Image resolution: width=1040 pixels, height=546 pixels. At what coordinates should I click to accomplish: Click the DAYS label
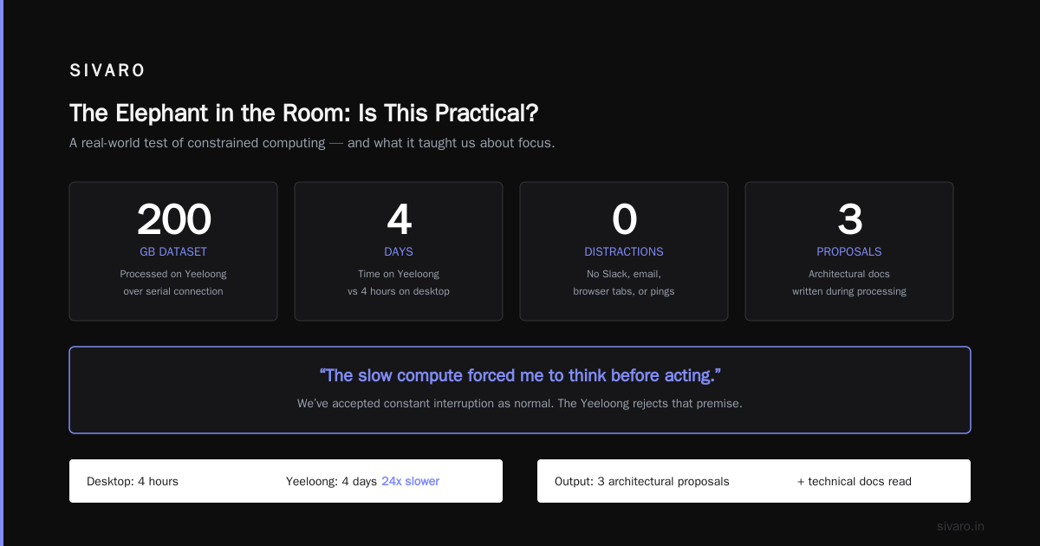click(x=399, y=252)
